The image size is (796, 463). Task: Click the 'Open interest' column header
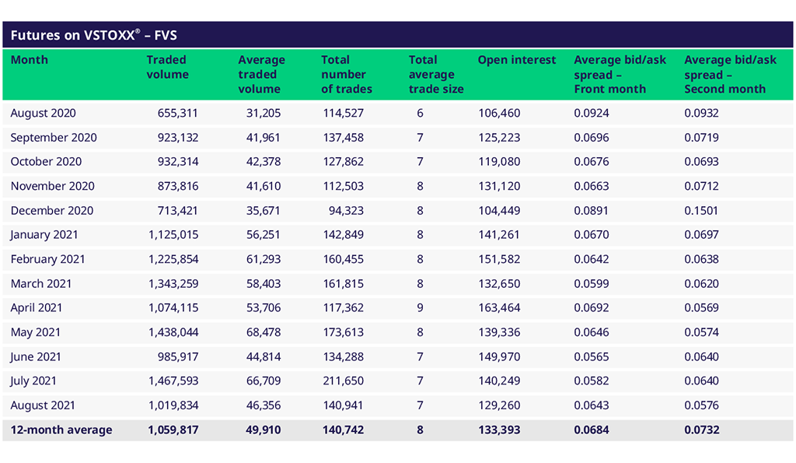[x=517, y=60]
